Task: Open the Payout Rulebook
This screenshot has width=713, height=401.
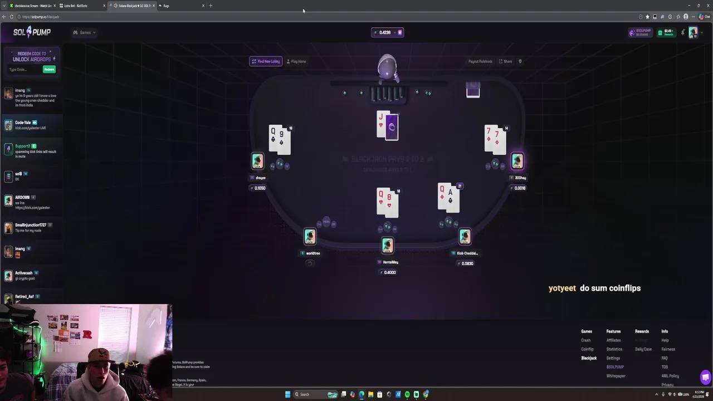Action: 480,61
